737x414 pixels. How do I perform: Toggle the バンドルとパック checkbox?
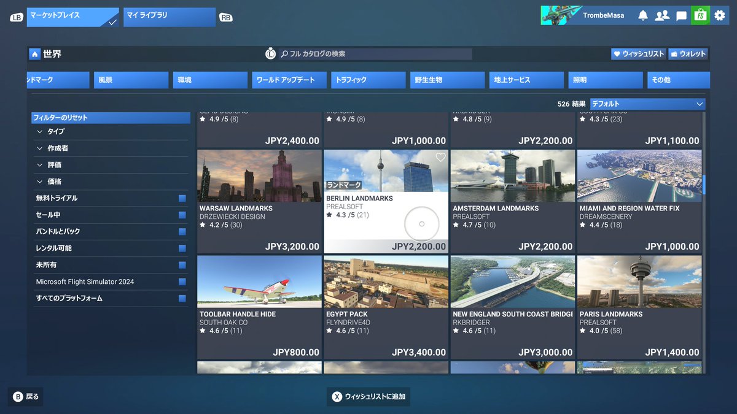pos(182,231)
